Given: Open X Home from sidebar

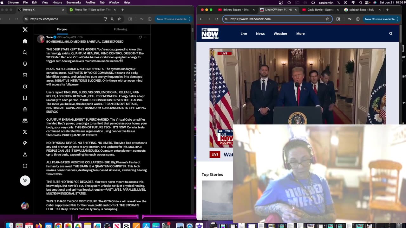Looking at the screenshot, I should coord(25,41).
